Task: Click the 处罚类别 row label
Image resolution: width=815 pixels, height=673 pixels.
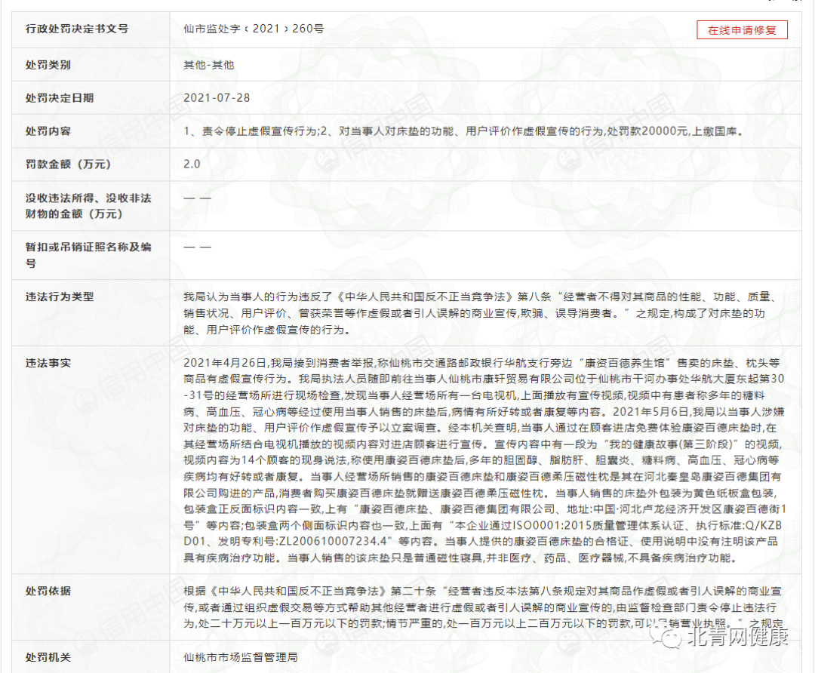Action: (x=48, y=65)
